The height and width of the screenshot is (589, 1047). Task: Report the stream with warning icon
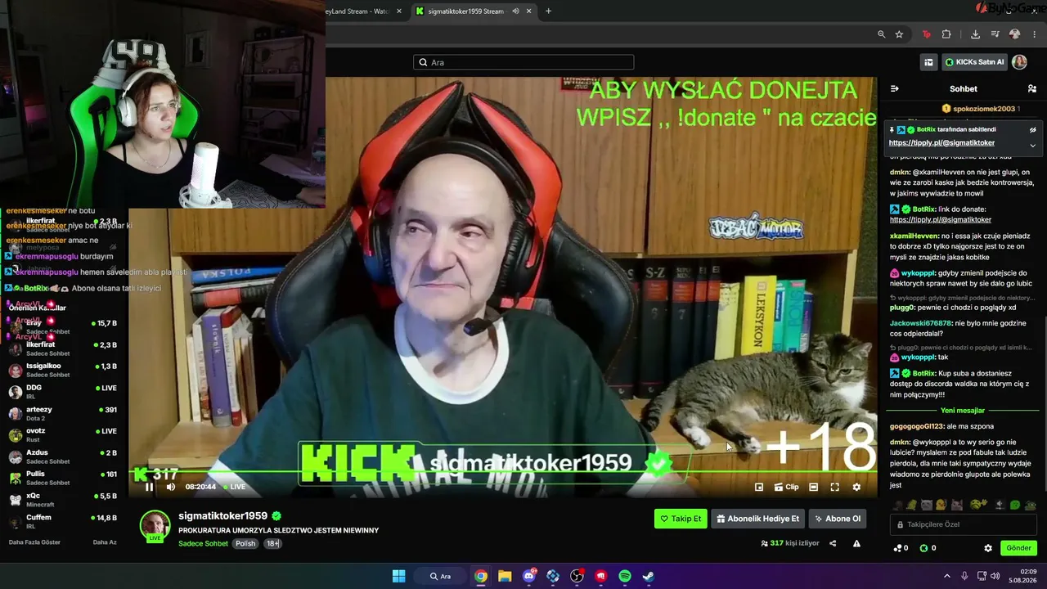tap(856, 543)
